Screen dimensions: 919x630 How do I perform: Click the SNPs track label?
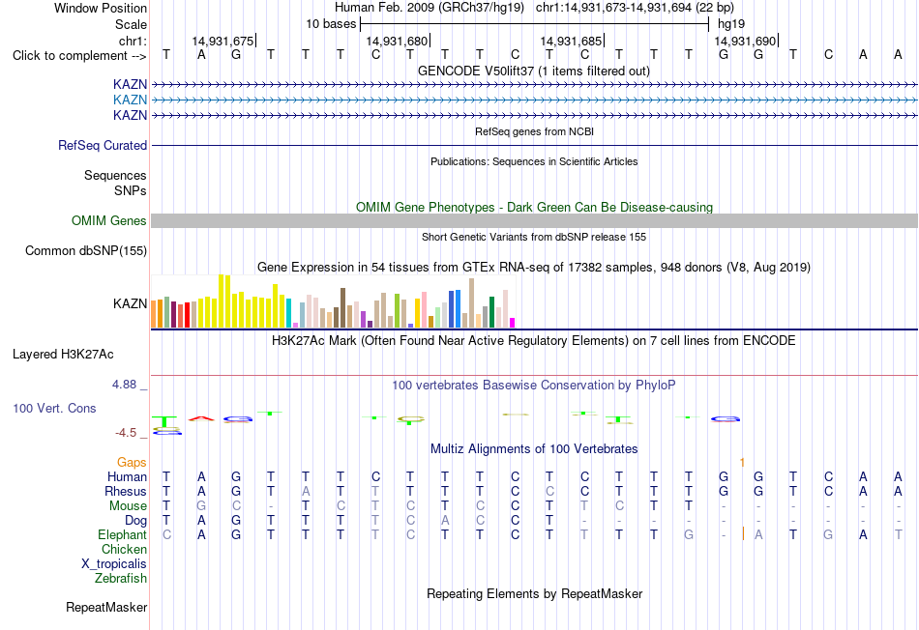point(131,190)
